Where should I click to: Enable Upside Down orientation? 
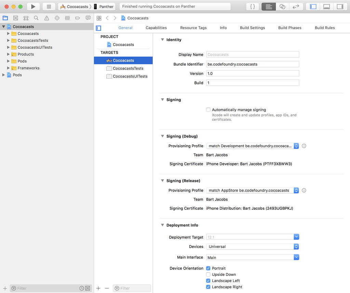click(208, 275)
